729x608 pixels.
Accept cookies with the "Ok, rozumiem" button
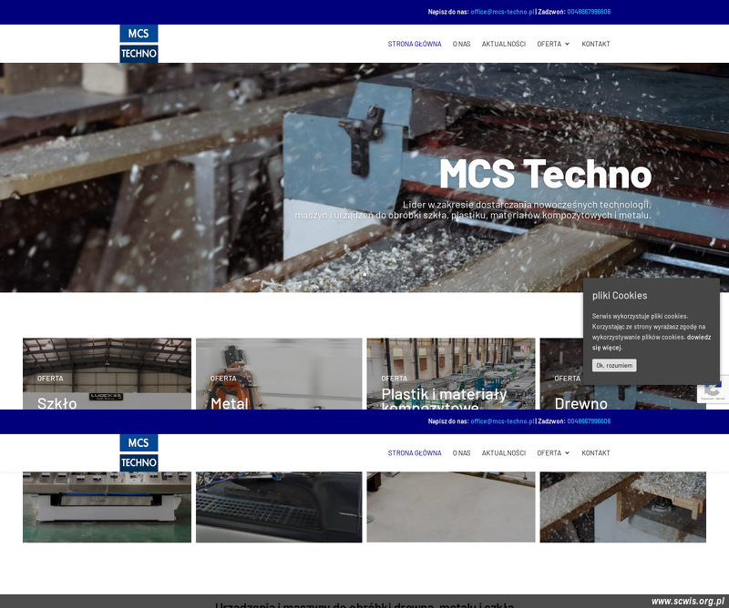pos(614,365)
